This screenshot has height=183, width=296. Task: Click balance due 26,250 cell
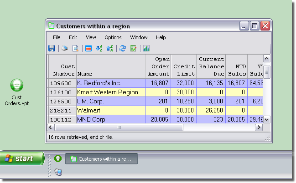(x=211, y=110)
